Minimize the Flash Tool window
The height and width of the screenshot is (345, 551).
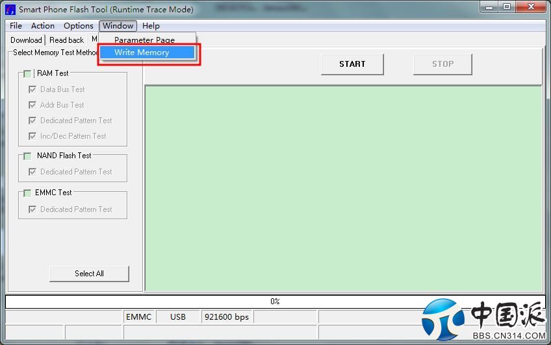489,6
